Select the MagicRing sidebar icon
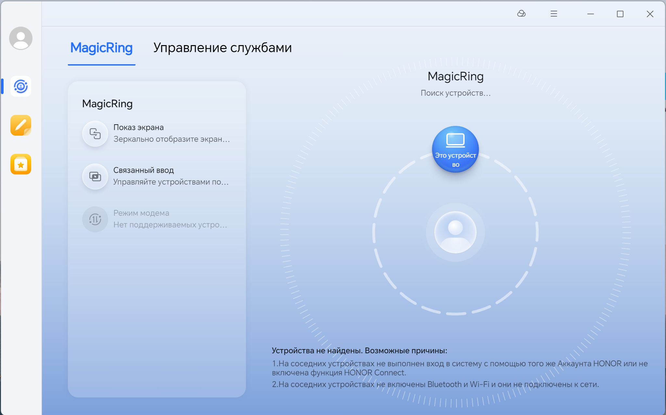The height and width of the screenshot is (415, 666). (21, 86)
